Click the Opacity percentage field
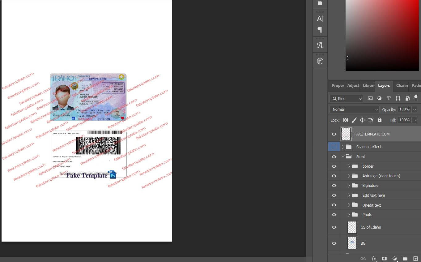Screen dimensions: 421x262 (x=404, y=110)
